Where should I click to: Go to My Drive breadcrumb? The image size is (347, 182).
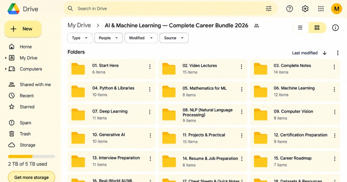79,25
